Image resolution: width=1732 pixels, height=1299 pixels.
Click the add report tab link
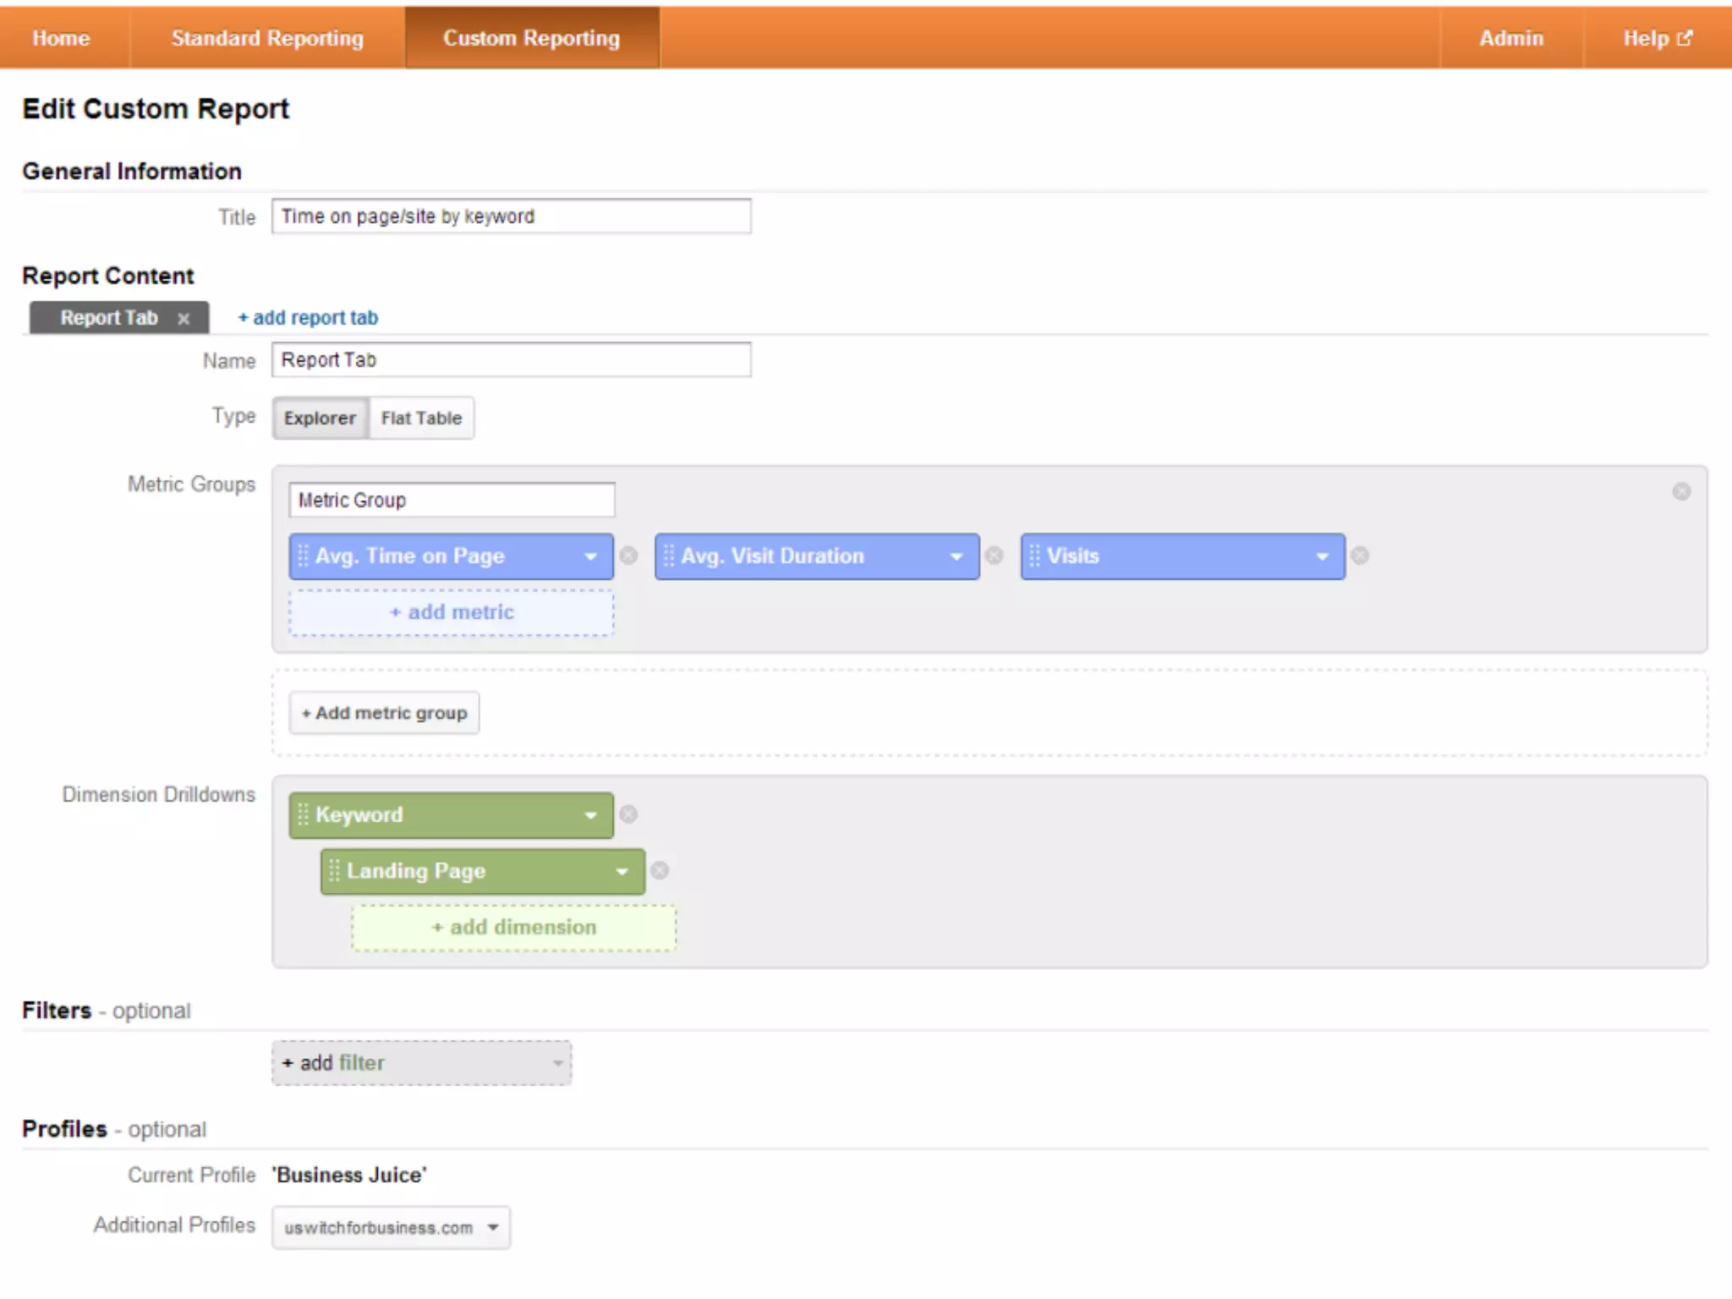coord(308,318)
